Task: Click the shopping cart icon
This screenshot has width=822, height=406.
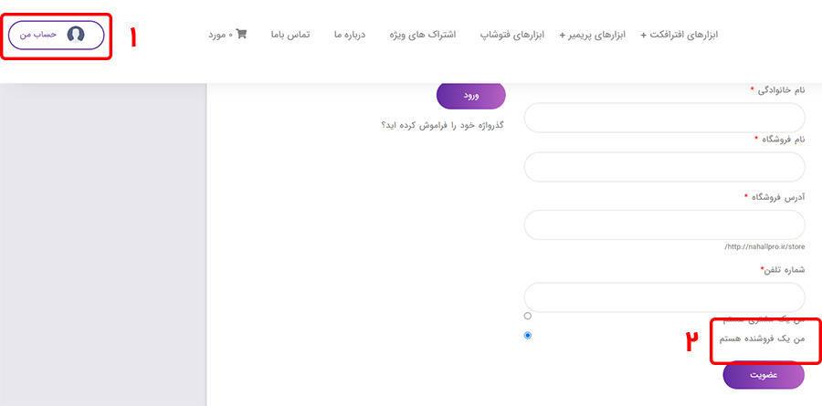Action: pos(241,35)
